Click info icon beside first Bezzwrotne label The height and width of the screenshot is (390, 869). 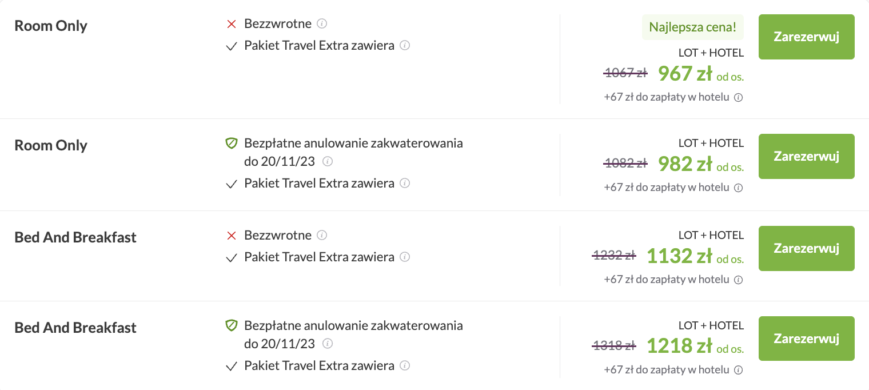(x=322, y=24)
